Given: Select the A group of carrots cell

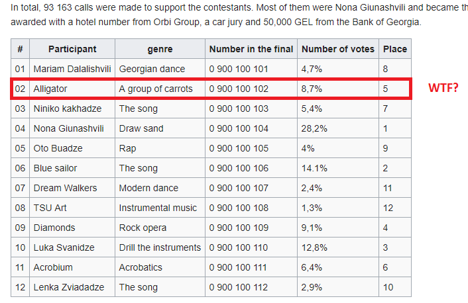Looking at the screenshot, I should pyautogui.click(x=160, y=89).
